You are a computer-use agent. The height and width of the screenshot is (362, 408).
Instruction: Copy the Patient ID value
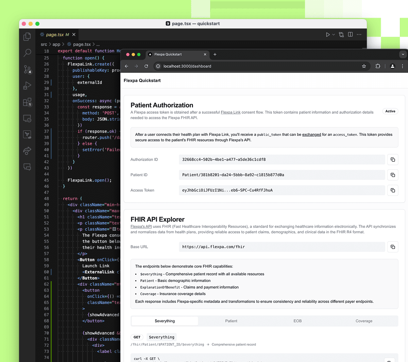tap(393, 175)
